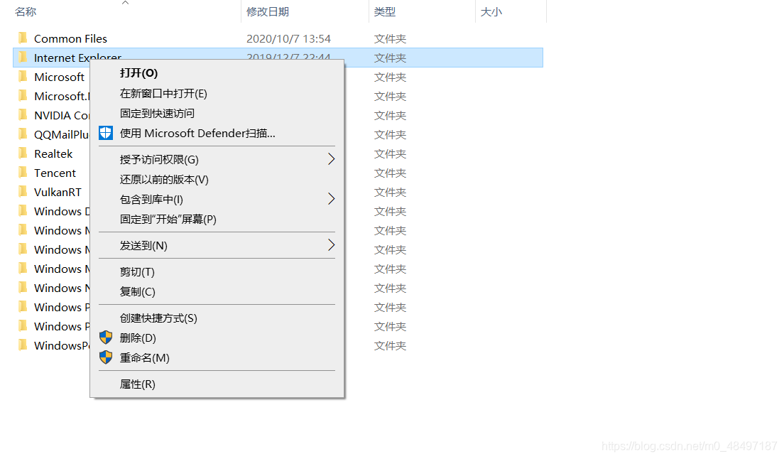Click the Common Files folder icon

23,38
